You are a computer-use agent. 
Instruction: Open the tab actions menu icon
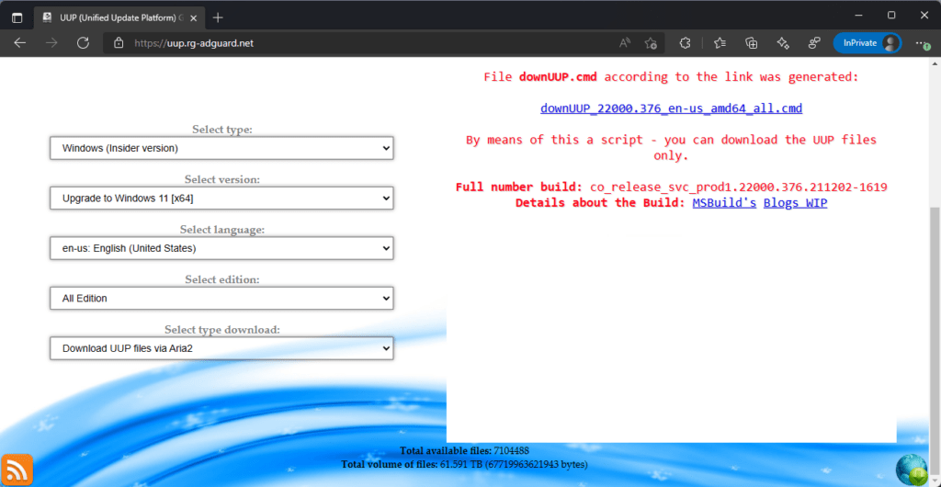(17, 17)
